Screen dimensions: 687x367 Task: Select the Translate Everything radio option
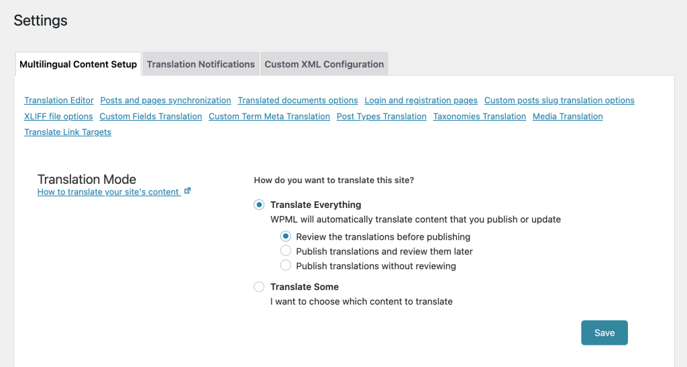pos(259,205)
